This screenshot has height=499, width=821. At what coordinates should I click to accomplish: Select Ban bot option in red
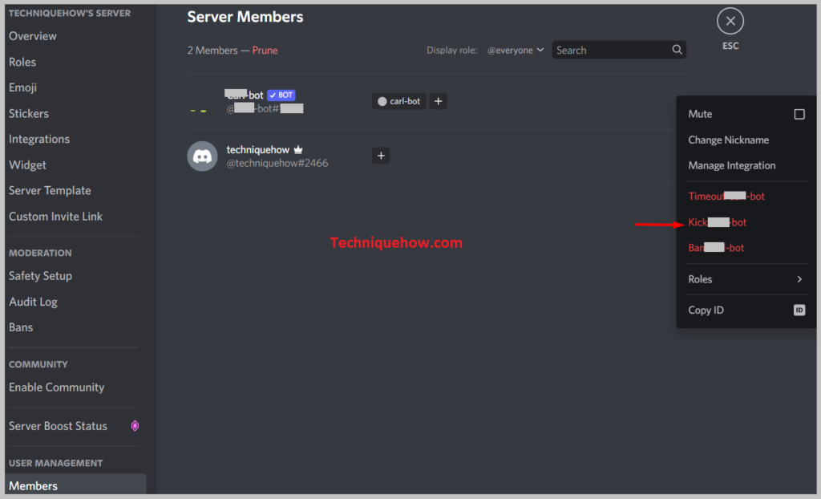pyautogui.click(x=716, y=247)
